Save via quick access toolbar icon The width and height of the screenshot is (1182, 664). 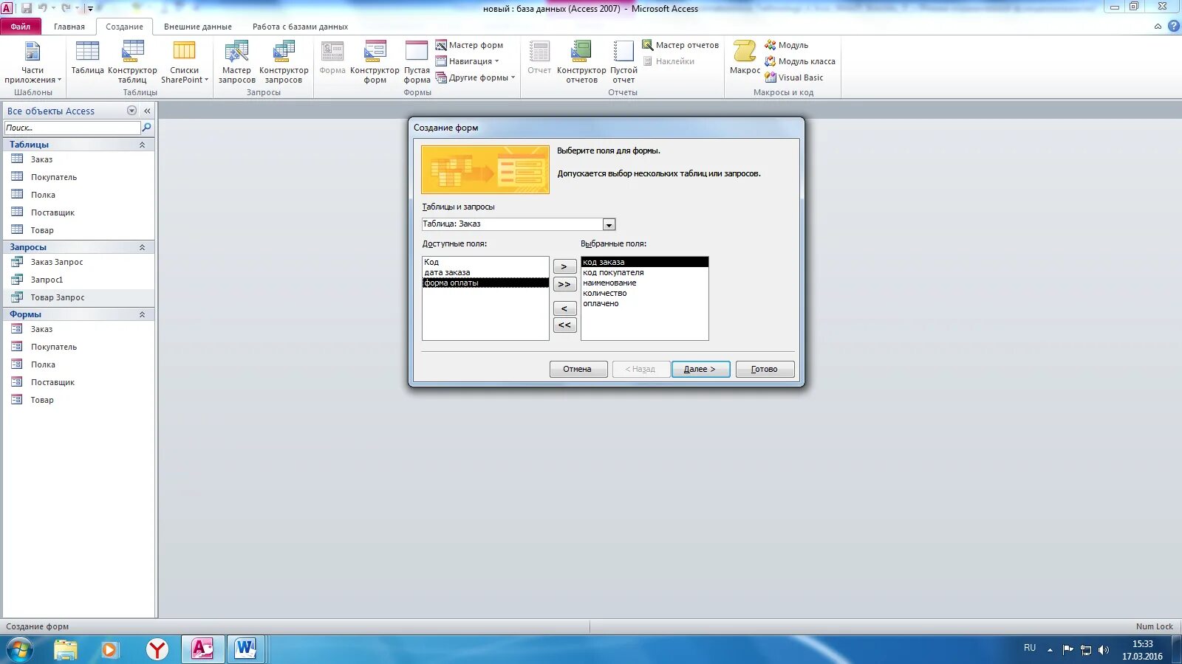pos(27,8)
